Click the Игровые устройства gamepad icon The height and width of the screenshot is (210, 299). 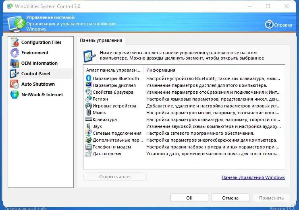click(x=89, y=106)
